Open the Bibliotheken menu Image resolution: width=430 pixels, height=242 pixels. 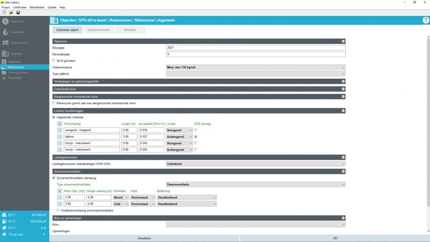tap(37, 7)
